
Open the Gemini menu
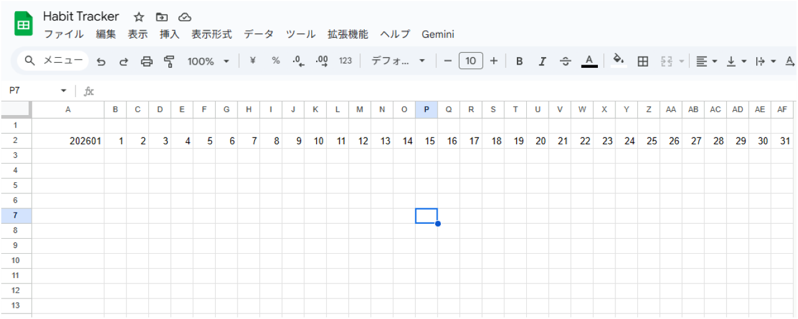pyautogui.click(x=438, y=35)
